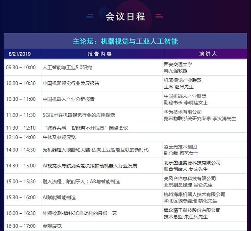Screen dimensions: 251x231
Task: Click topic AI赋能智能制造
Action: pos(59,198)
